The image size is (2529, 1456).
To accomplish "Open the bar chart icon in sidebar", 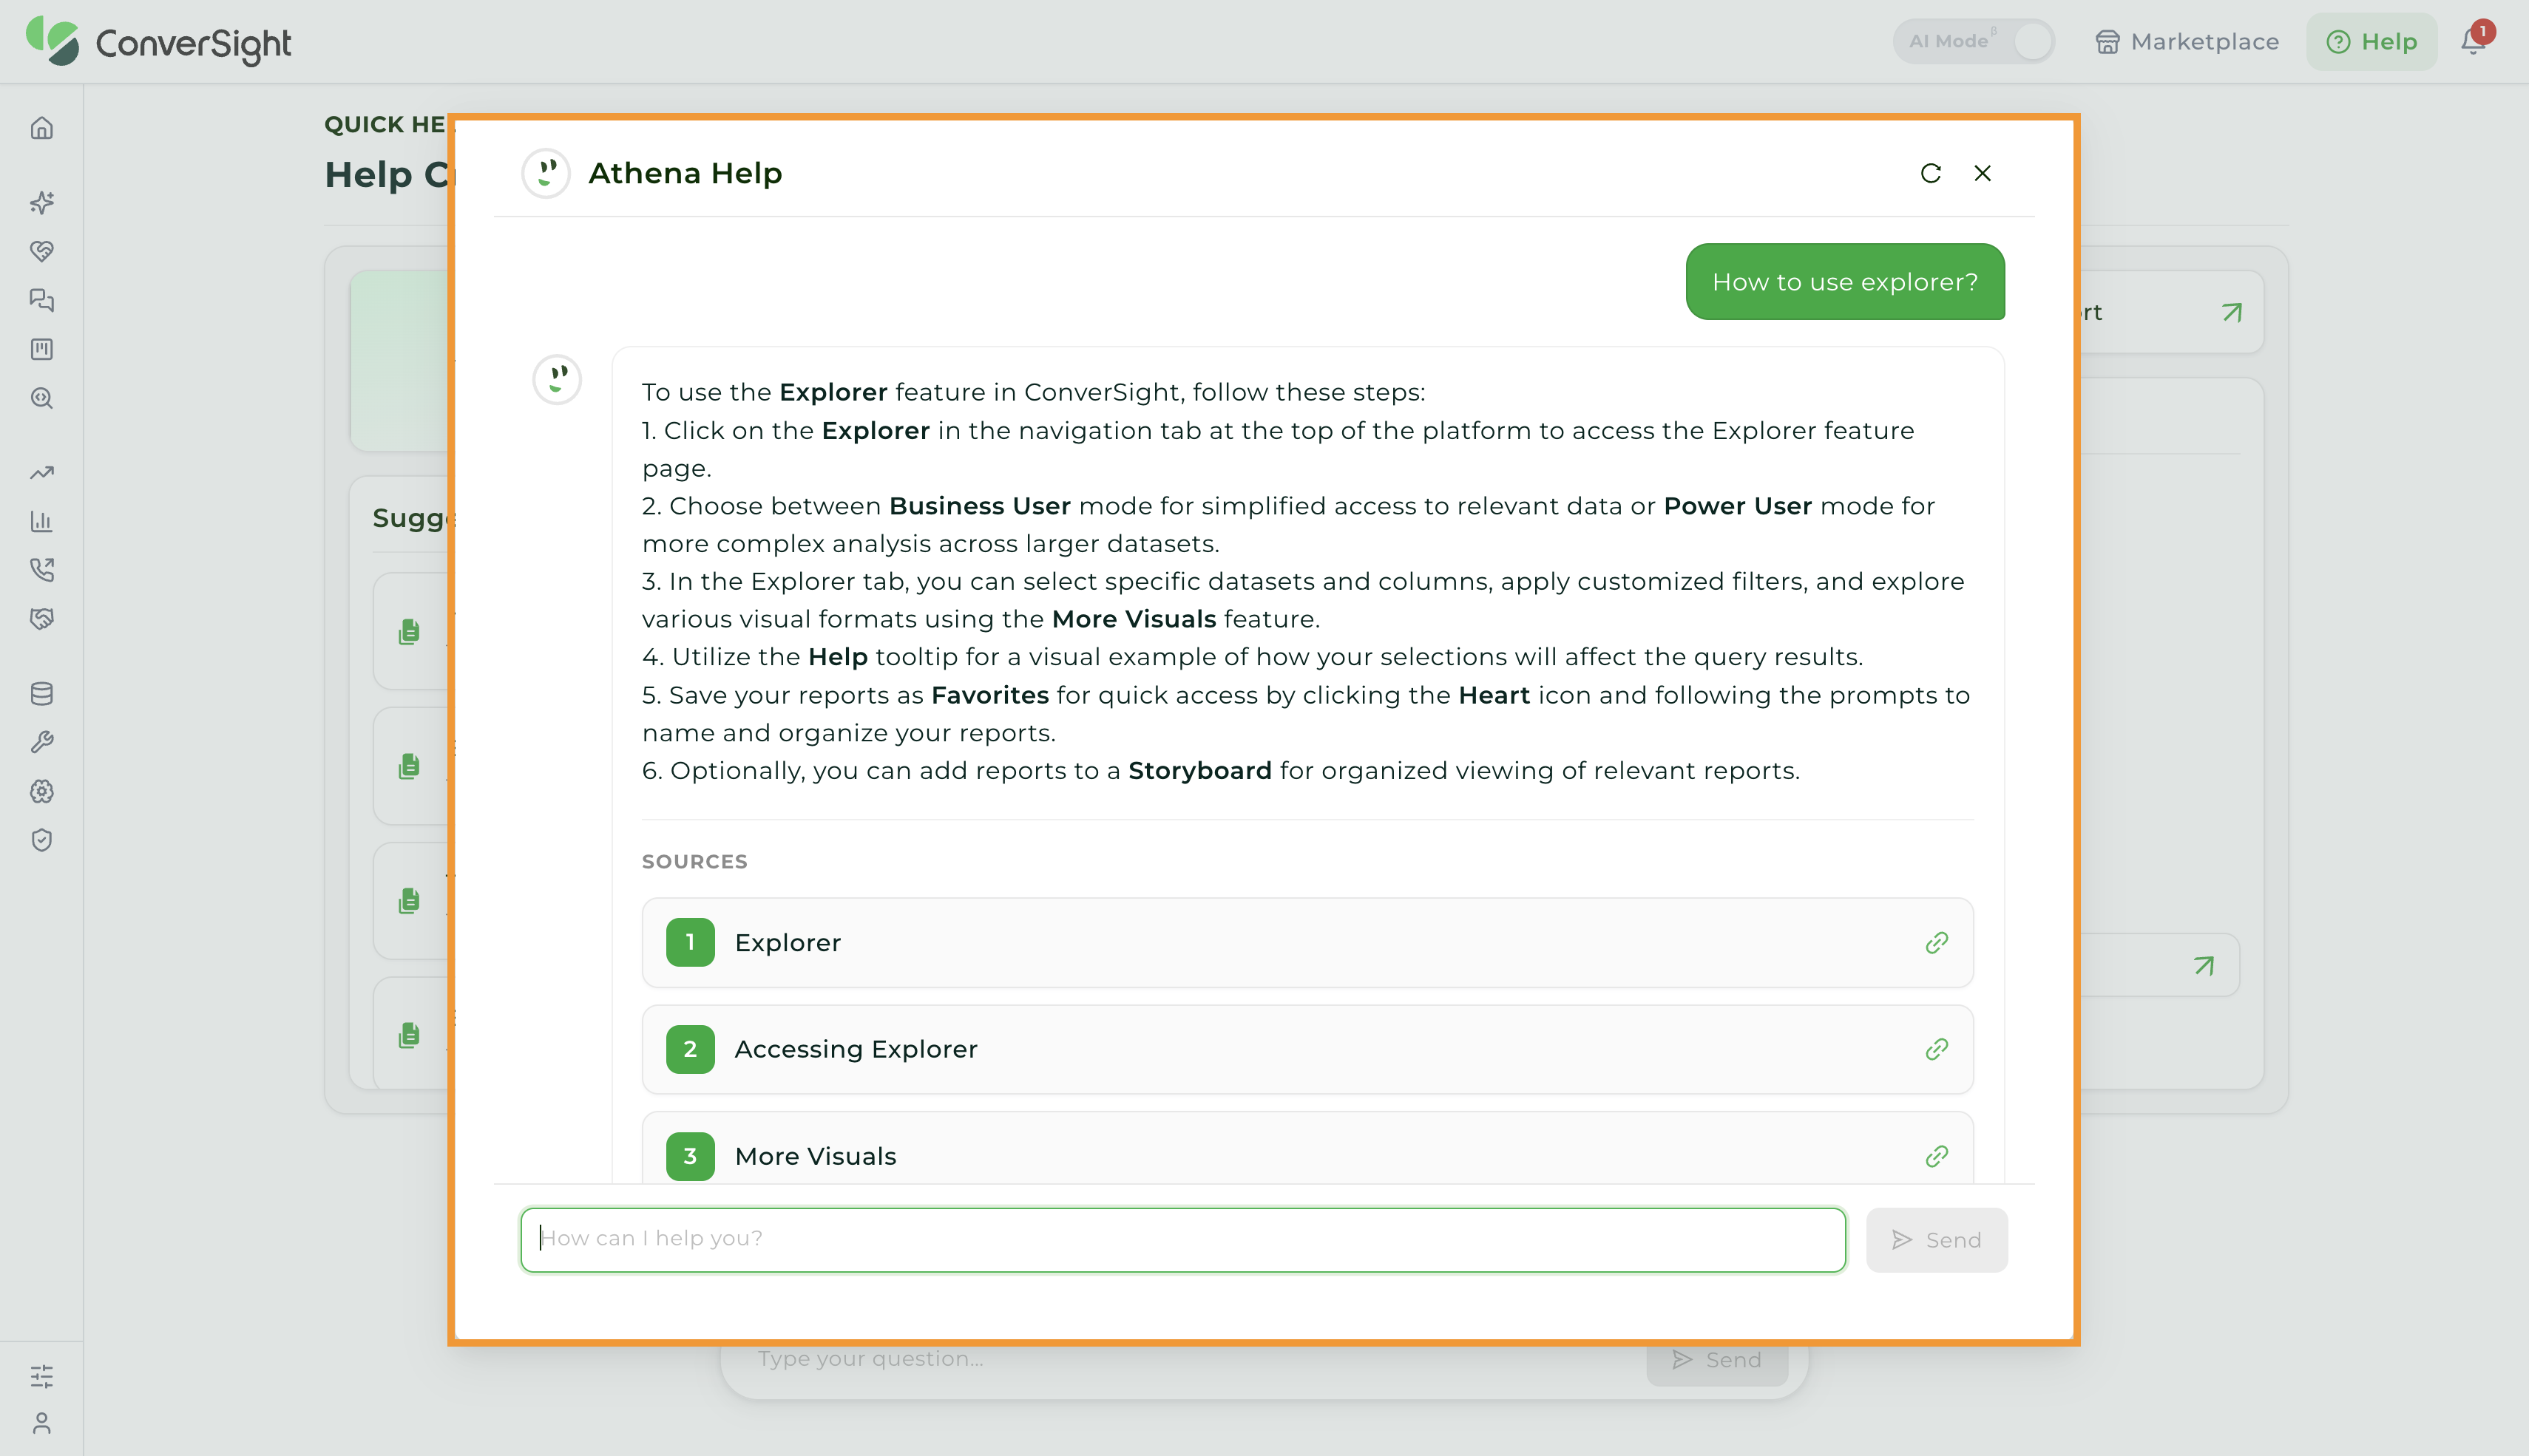I will [x=41, y=521].
